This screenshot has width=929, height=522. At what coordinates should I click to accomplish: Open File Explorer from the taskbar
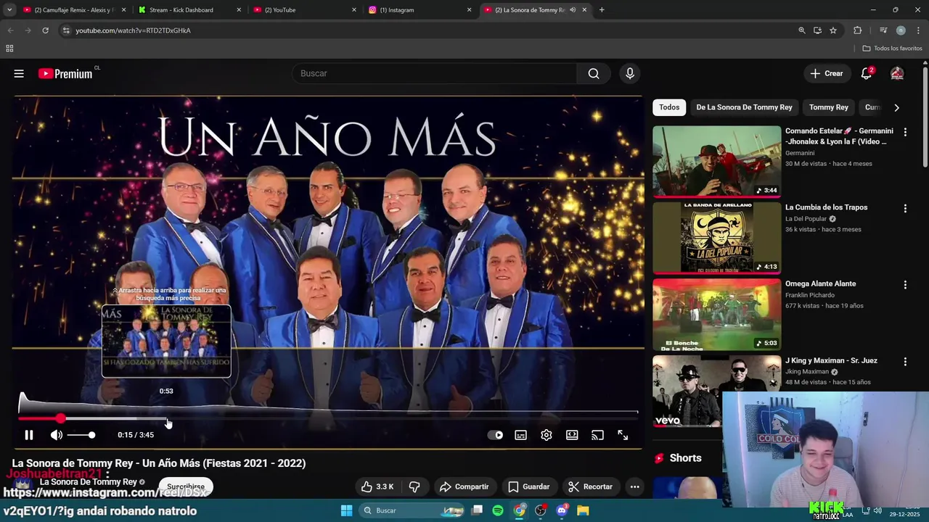pos(583,510)
